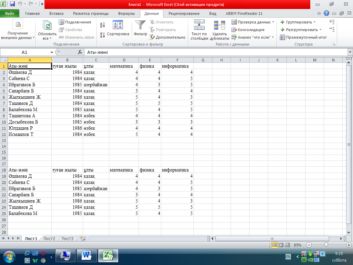This screenshot has height=265, width=353.
Task: Open Консолидация
Action: click(x=248, y=30)
